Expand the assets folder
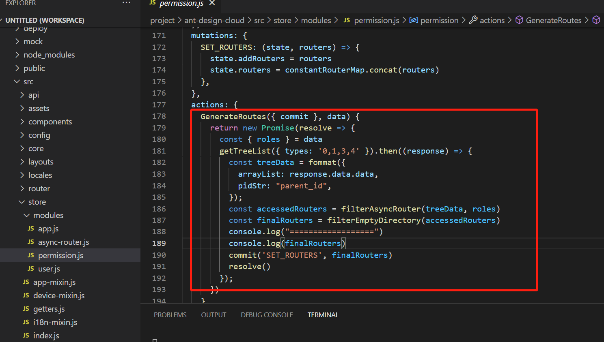Image resolution: width=604 pixels, height=342 pixels. (39, 108)
